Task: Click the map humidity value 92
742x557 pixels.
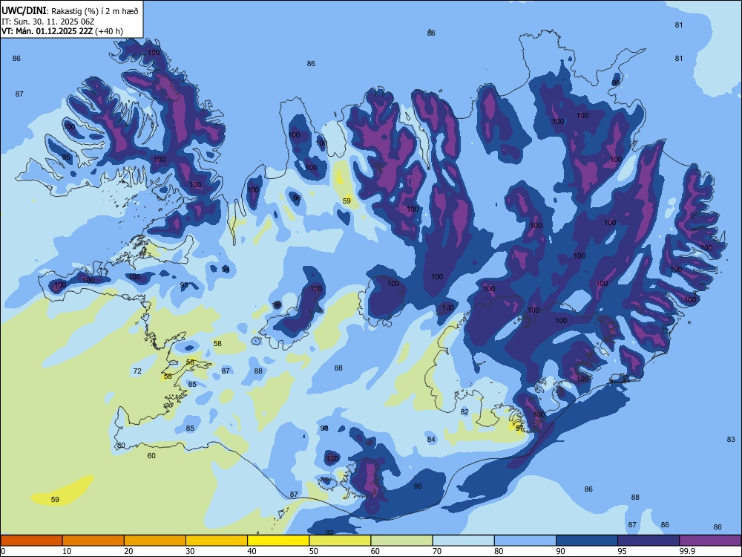Action: [x=330, y=532]
